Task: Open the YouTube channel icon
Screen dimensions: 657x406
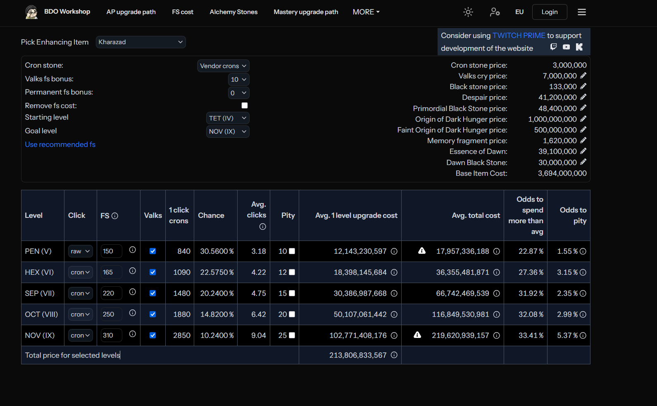Action: pos(566,47)
